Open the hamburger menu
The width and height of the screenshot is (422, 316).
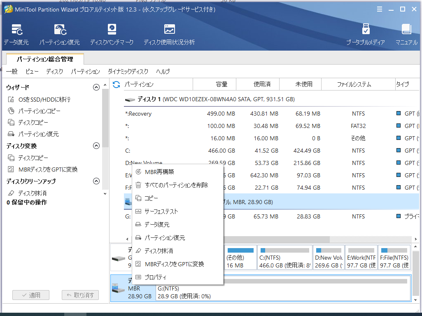[x=379, y=9]
